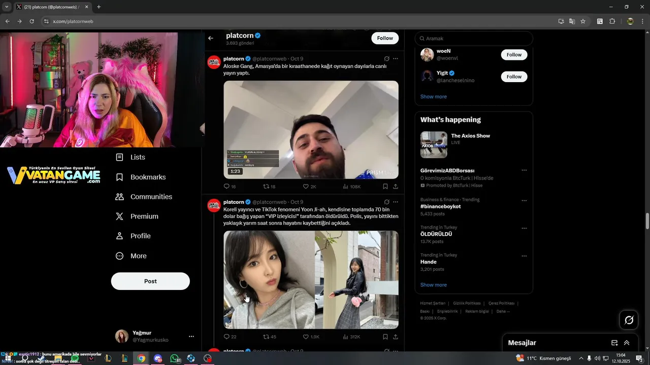Viewport: 650px width, 365px height.
Task: Open the #binanceboykot trending topic
Action: tap(440, 206)
